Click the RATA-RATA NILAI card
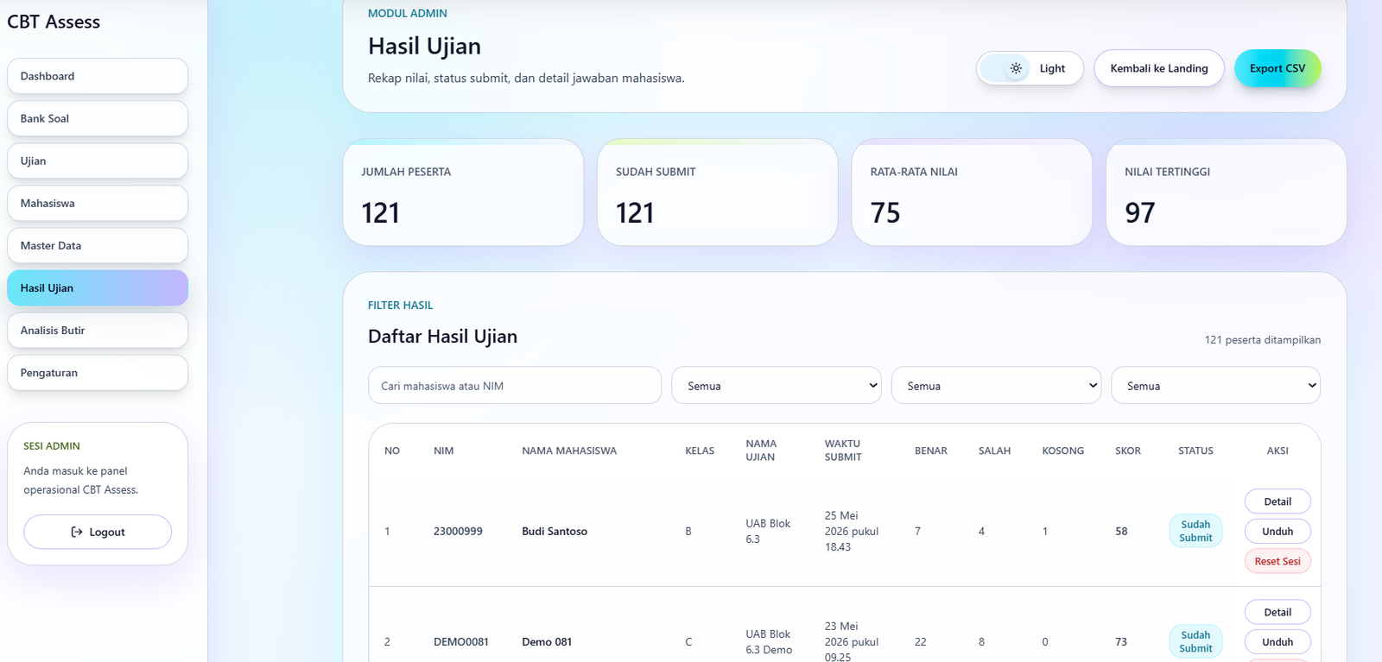 point(972,192)
